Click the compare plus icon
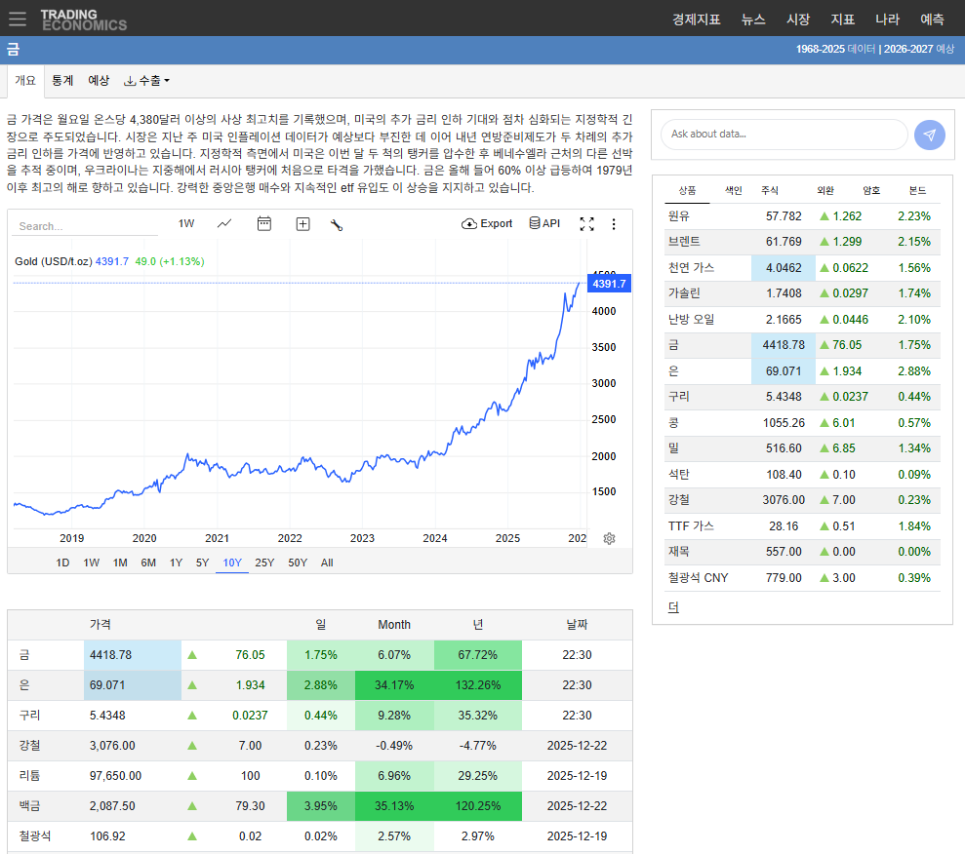The height and width of the screenshot is (854, 965). click(x=302, y=223)
